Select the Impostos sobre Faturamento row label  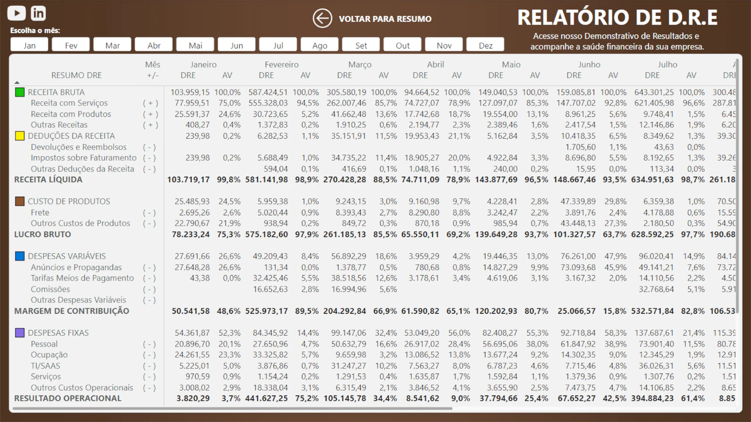coord(84,158)
